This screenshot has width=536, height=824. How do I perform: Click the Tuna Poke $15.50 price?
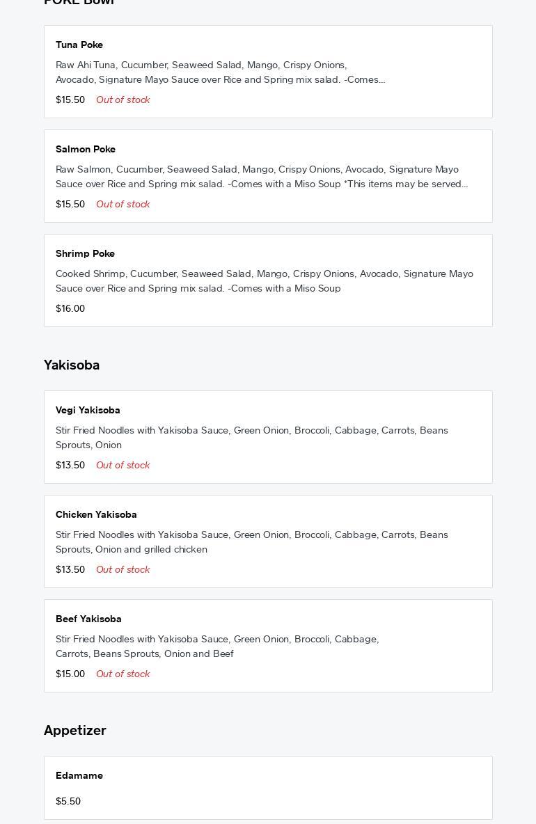pyautogui.click(x=70, y=100)
